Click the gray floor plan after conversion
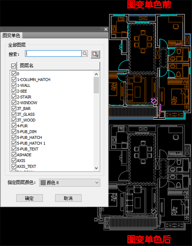192x246 pixels. click(x=142, y=177)
